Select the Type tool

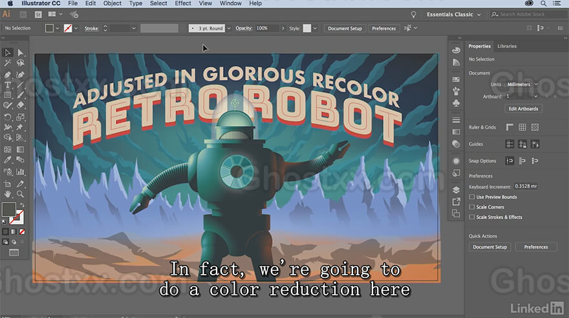7,85
